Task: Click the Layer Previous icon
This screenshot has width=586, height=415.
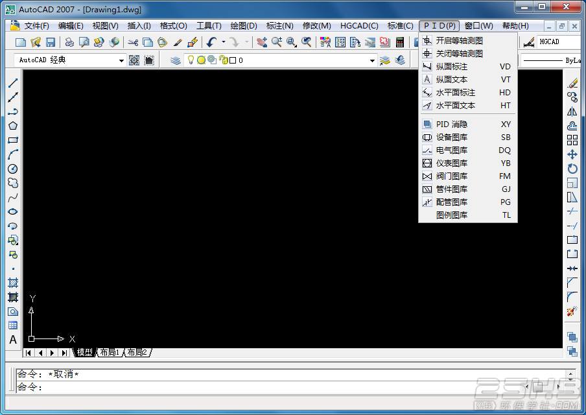Action: [x=399, y=60]
